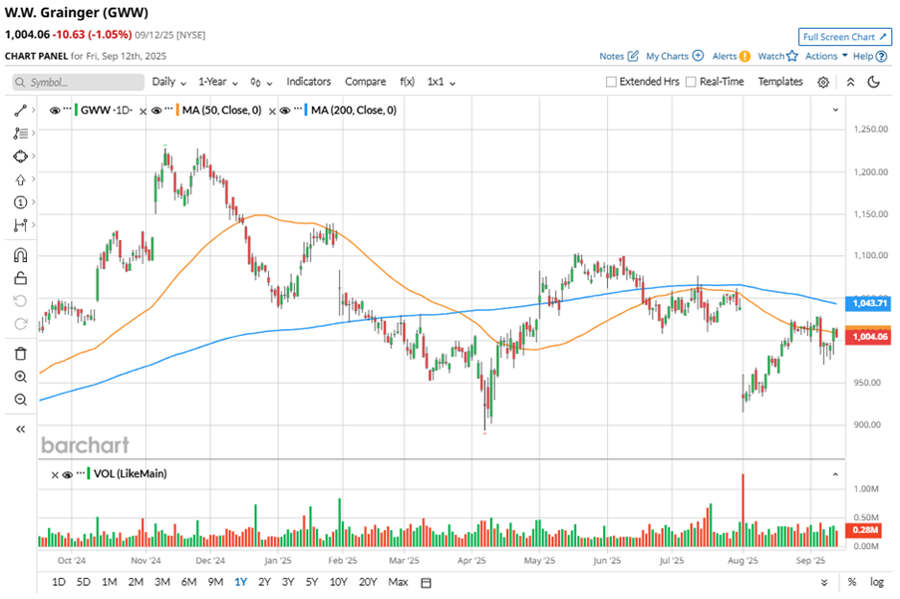
Task: Zoom in with the magnifier plus
Action: point(20,377)
